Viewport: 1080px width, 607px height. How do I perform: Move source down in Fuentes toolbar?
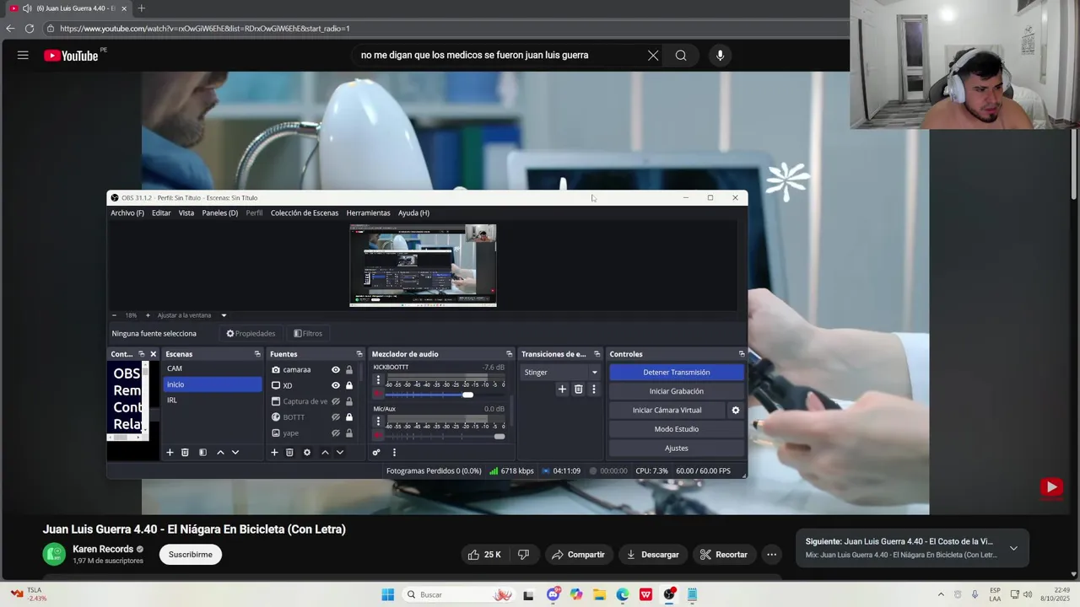pos(340,453)
